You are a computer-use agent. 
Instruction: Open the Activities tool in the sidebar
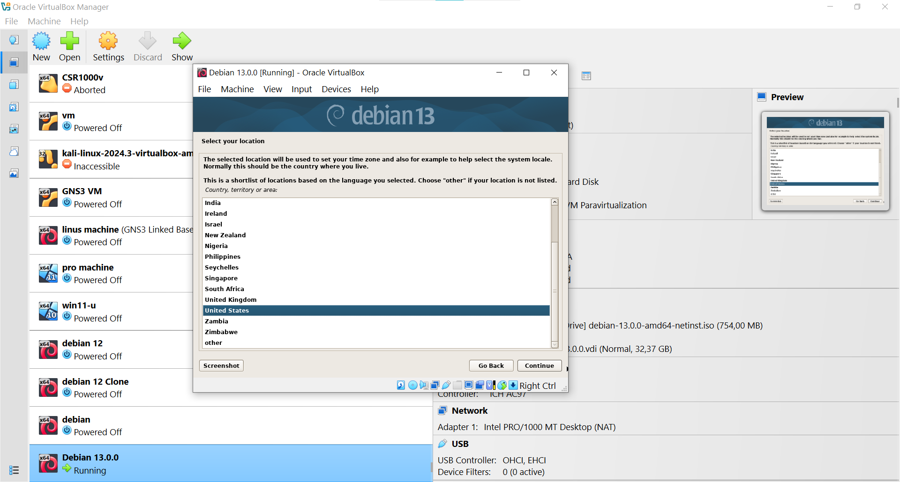pos(14,173)
